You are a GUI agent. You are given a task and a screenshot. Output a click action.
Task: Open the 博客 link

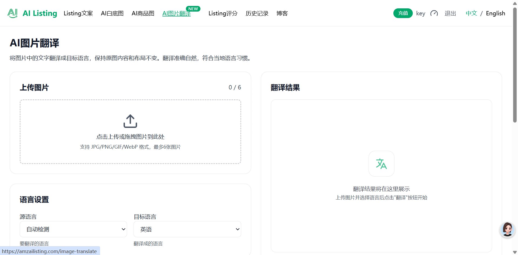click(282, 13)
